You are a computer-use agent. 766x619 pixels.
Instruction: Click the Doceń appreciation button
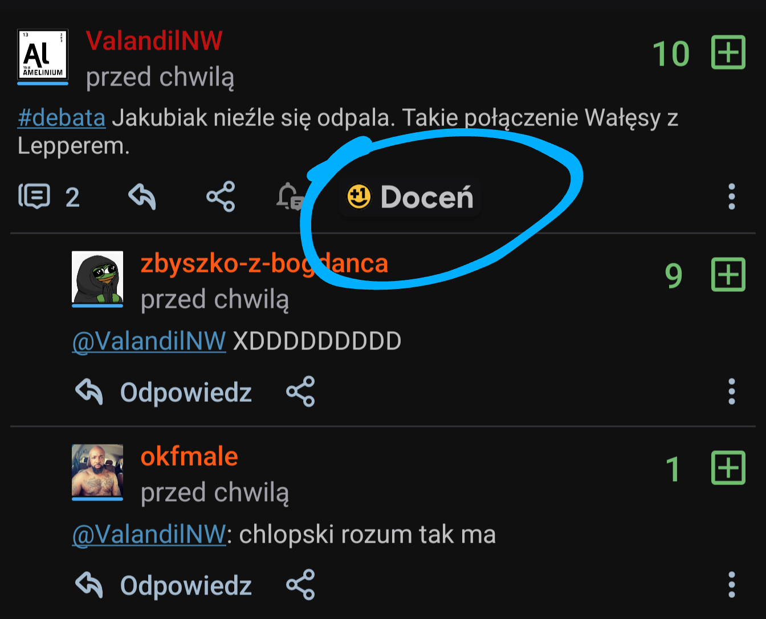pos(410,197)
